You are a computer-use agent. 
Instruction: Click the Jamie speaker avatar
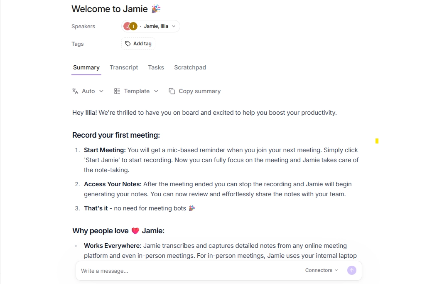(126, 26)
